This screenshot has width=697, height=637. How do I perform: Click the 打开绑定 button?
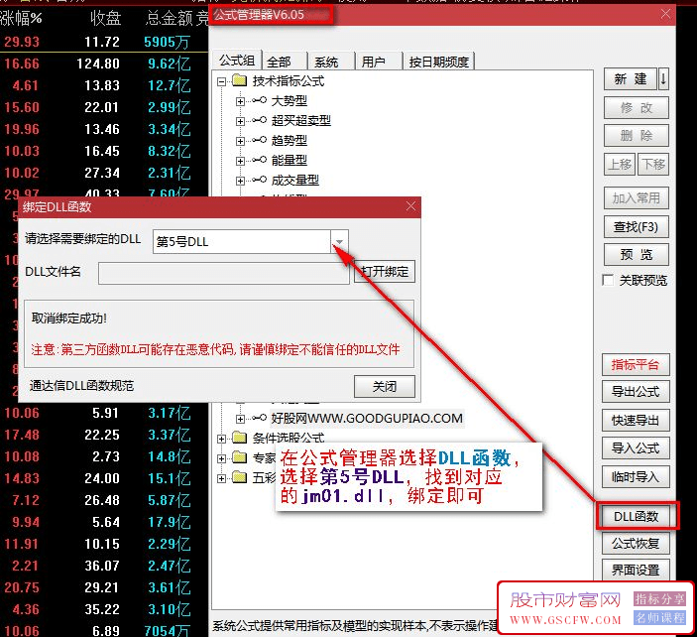click(x=385, y=271)
